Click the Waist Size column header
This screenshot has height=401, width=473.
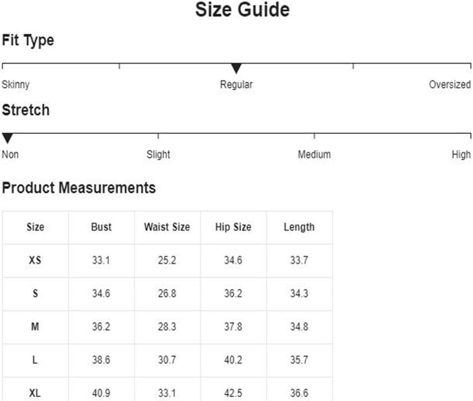click(167, 227)
